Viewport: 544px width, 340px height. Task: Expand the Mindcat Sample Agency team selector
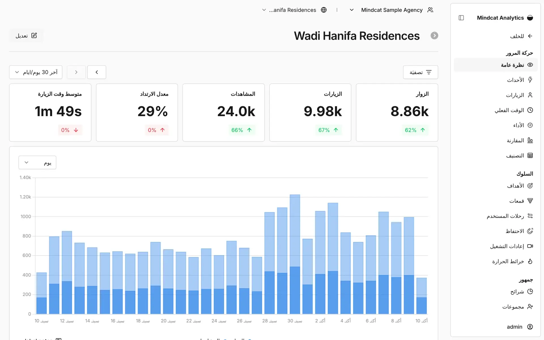(391, 10)
